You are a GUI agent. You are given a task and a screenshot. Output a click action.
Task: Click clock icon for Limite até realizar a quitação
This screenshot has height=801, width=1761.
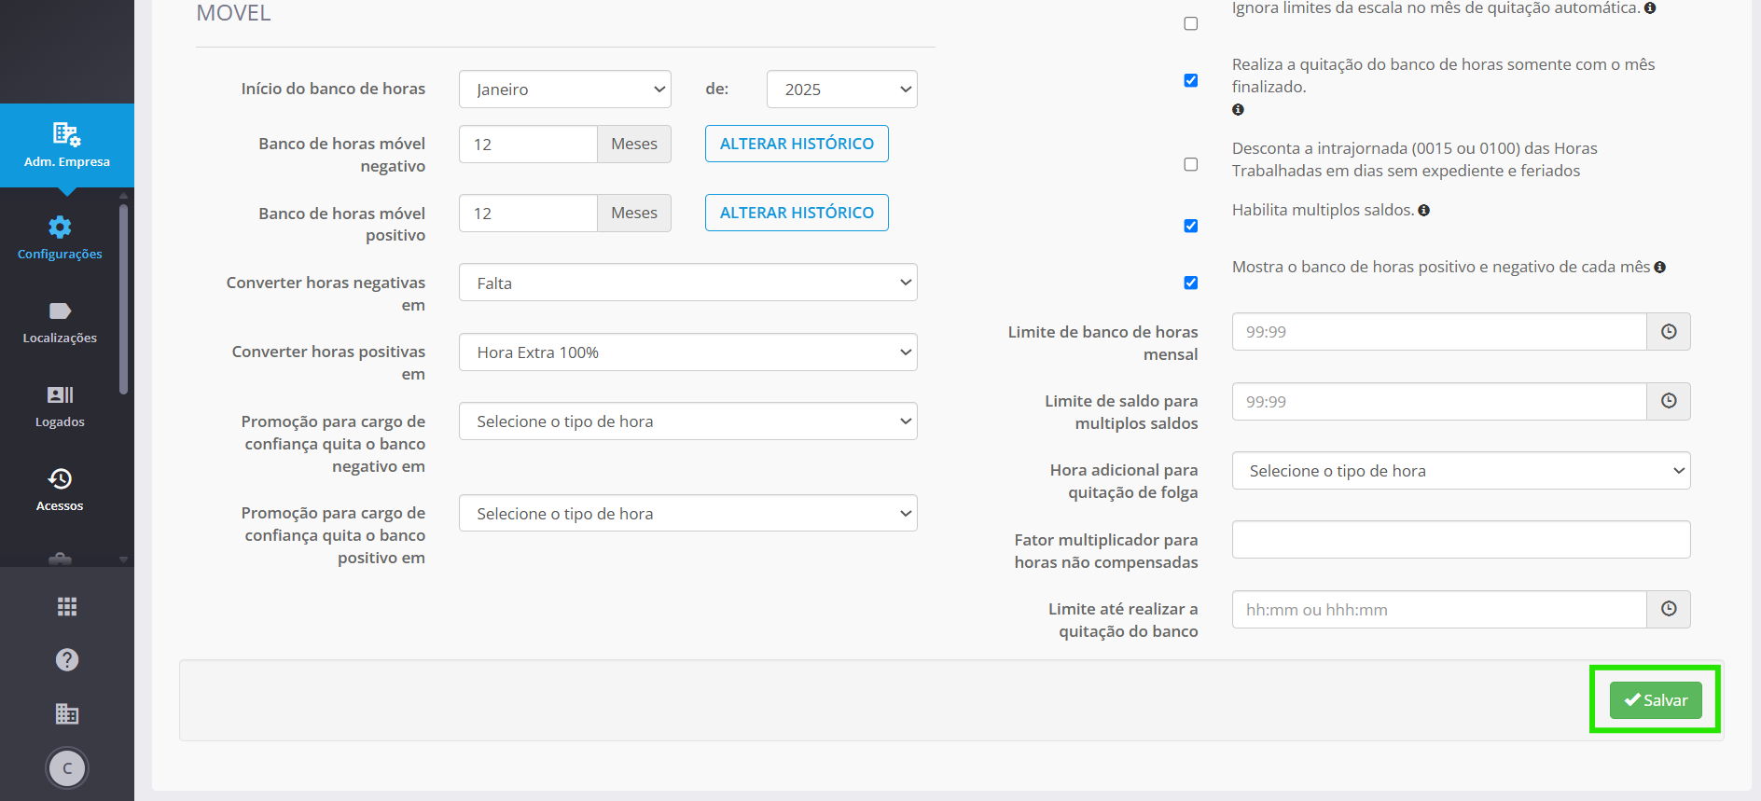click(x=1669, y=609)
